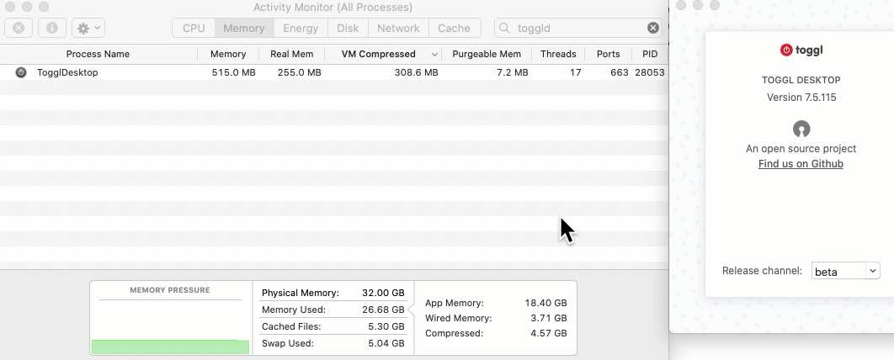Click the App Memory 18.40 GB entry
894x360 pixels.
496,303
